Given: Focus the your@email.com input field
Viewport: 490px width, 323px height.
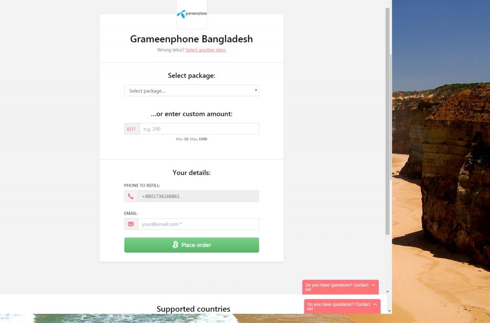Looking at the screenshot, I should pyautogui.click(x=199, y=224).
